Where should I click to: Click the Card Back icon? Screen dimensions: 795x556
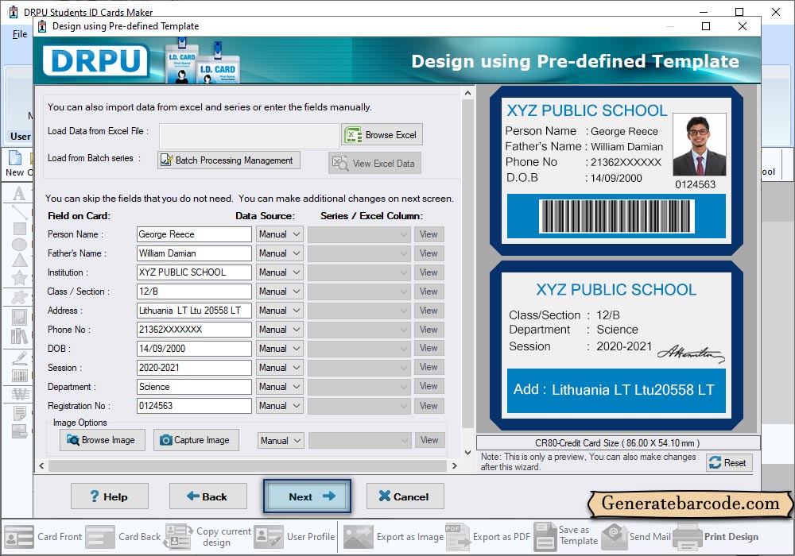click(x=100, y=537)
